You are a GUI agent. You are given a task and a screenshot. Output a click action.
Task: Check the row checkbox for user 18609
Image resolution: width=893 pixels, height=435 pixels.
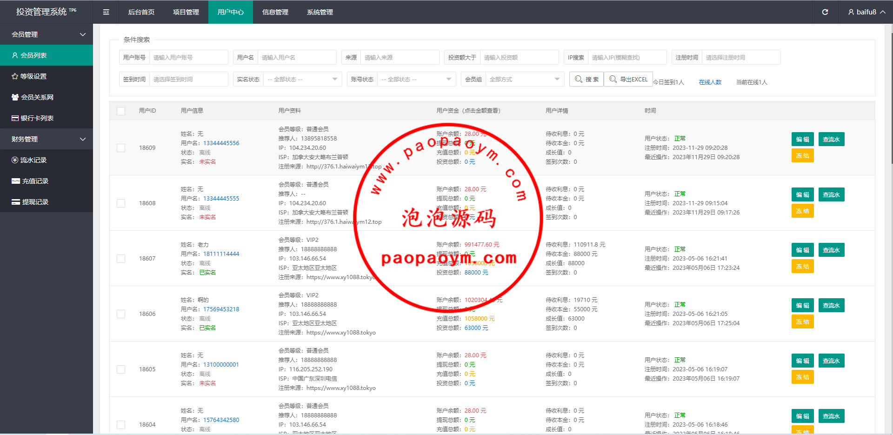point(121,148)
